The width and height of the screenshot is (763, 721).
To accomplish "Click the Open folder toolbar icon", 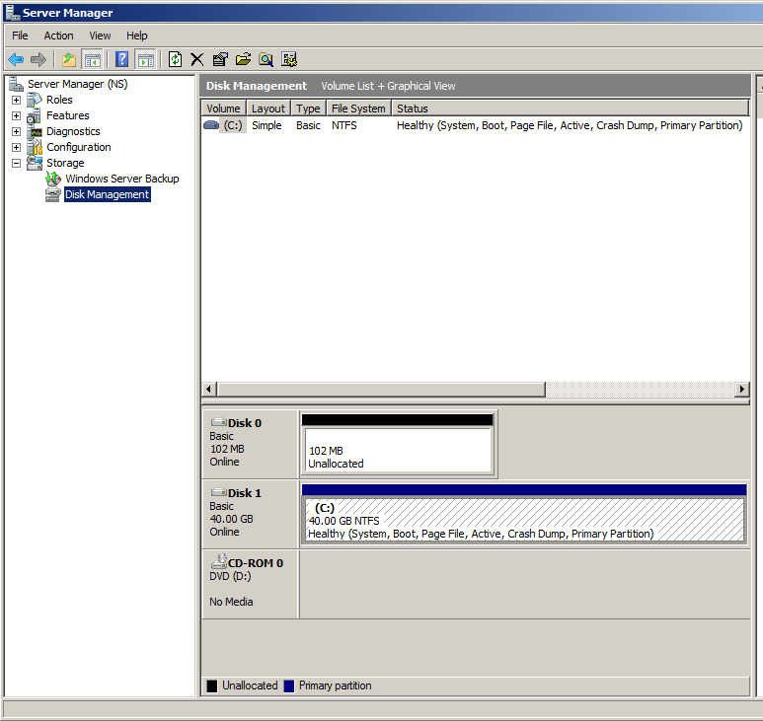I will pyautogui.click(x=243, y=60).
